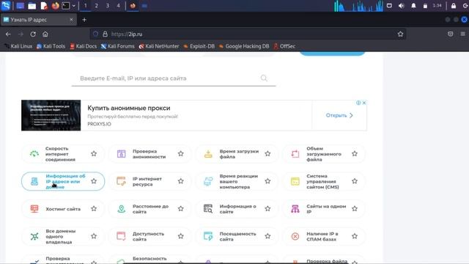Open the Google Hacking DB bookmark
The height and width of the screenshot is (264, 469).
244,46
